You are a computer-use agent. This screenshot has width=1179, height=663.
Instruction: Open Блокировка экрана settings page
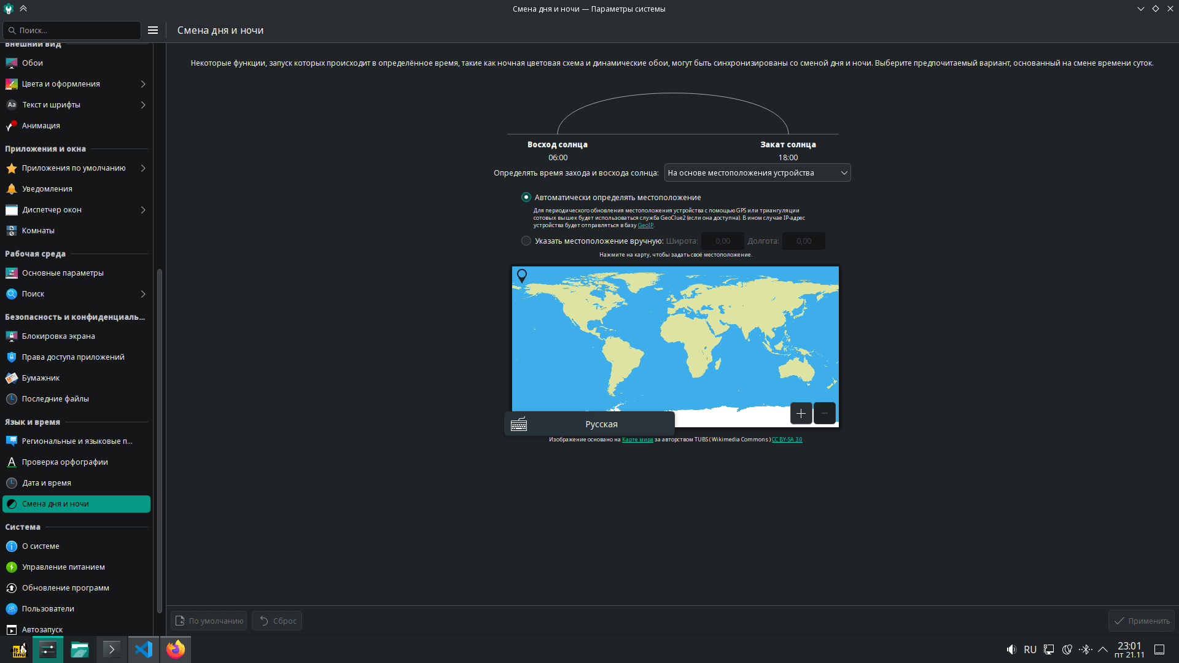click(58, 336)
